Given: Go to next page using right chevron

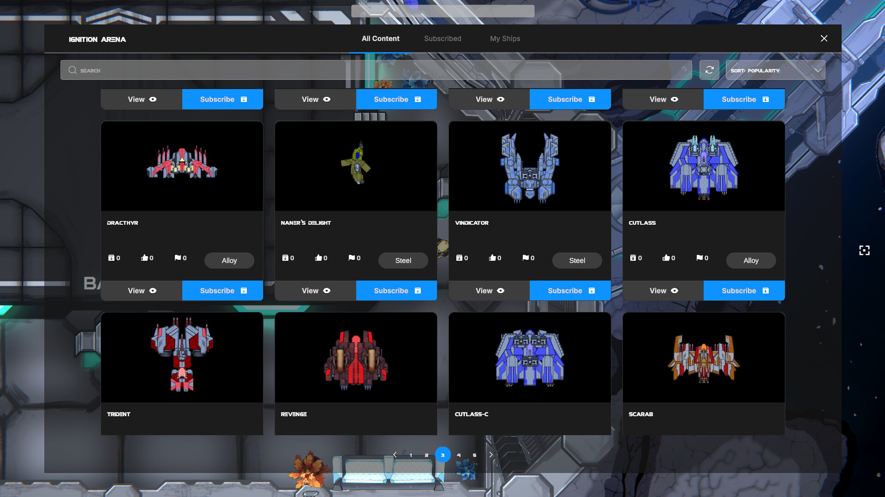Looking at the screenshot, I should coord(490,455).
